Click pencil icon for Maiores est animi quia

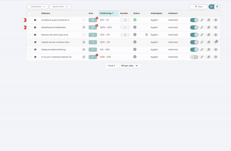click(202, 35)
